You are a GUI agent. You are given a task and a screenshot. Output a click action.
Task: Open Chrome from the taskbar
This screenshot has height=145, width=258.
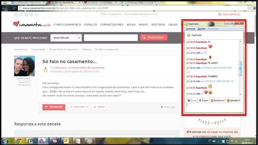[19, 141]
